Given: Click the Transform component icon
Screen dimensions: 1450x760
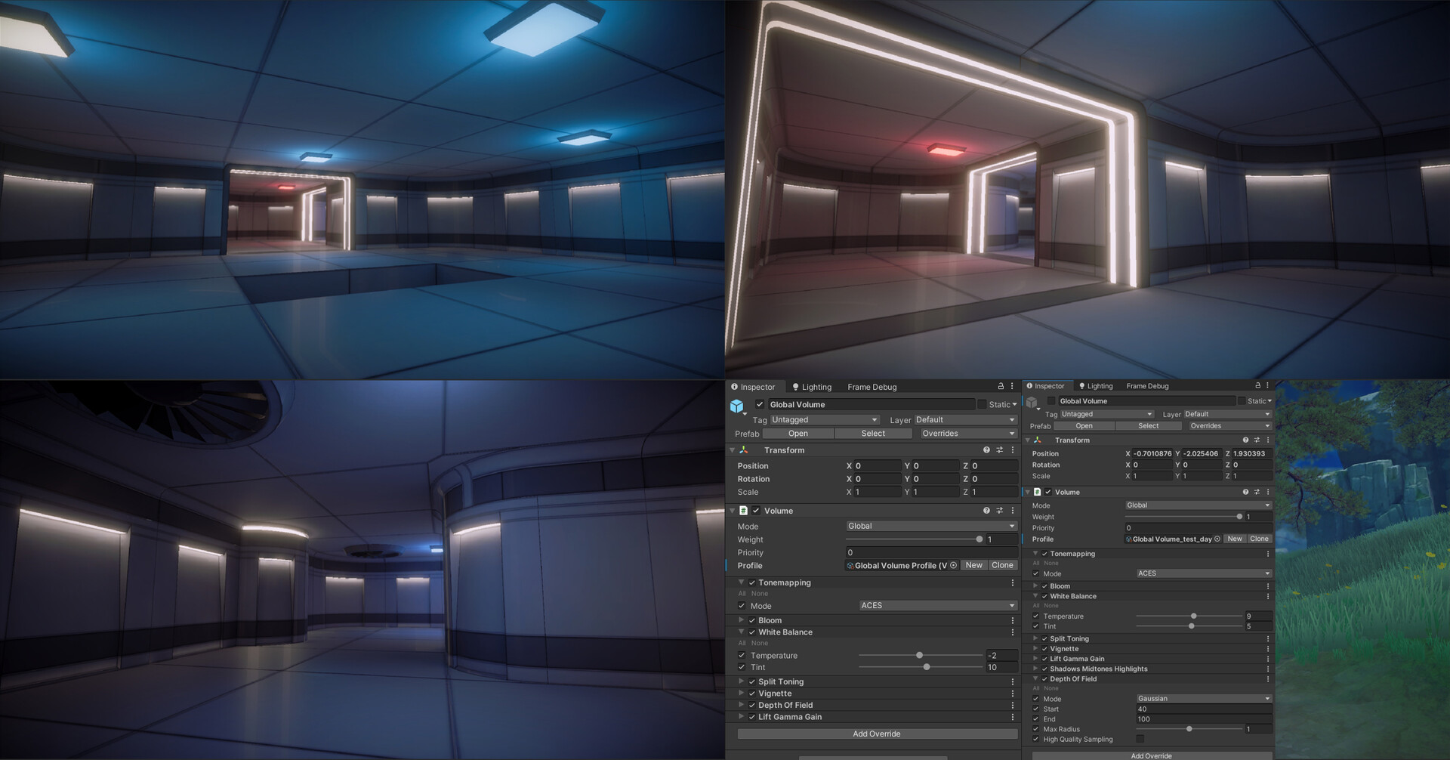Looking at the screenshot, I should [743, 450].
